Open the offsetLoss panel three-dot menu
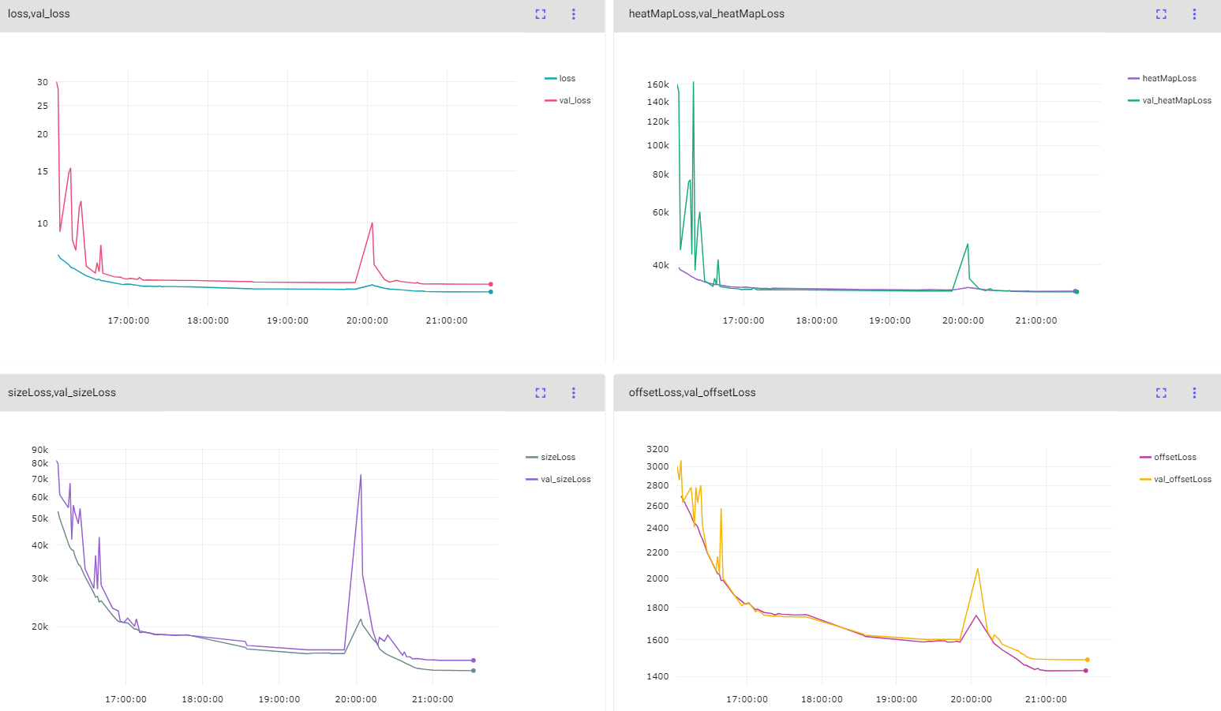The height and width of the screenshot is (711, 1221). [x=1194, y=393]
